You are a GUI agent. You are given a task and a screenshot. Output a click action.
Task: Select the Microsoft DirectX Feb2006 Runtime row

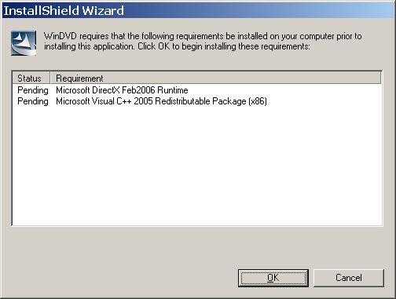(197, 90)
